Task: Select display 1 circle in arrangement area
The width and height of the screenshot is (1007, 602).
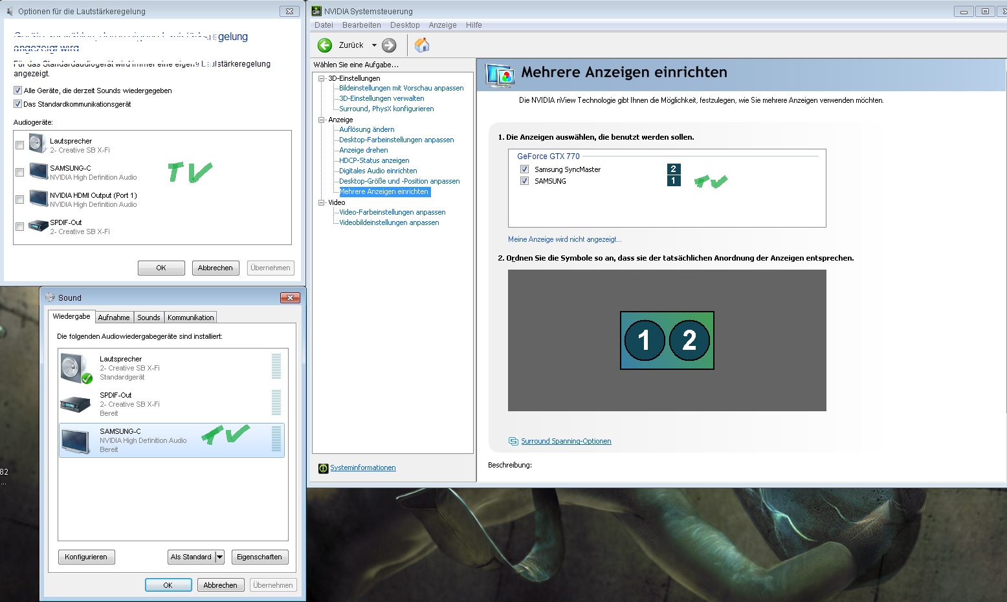Action: coord(644,340)
